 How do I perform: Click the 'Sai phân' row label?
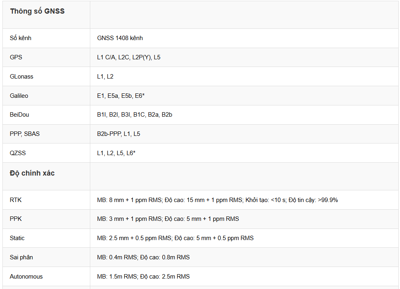[21, 257]
